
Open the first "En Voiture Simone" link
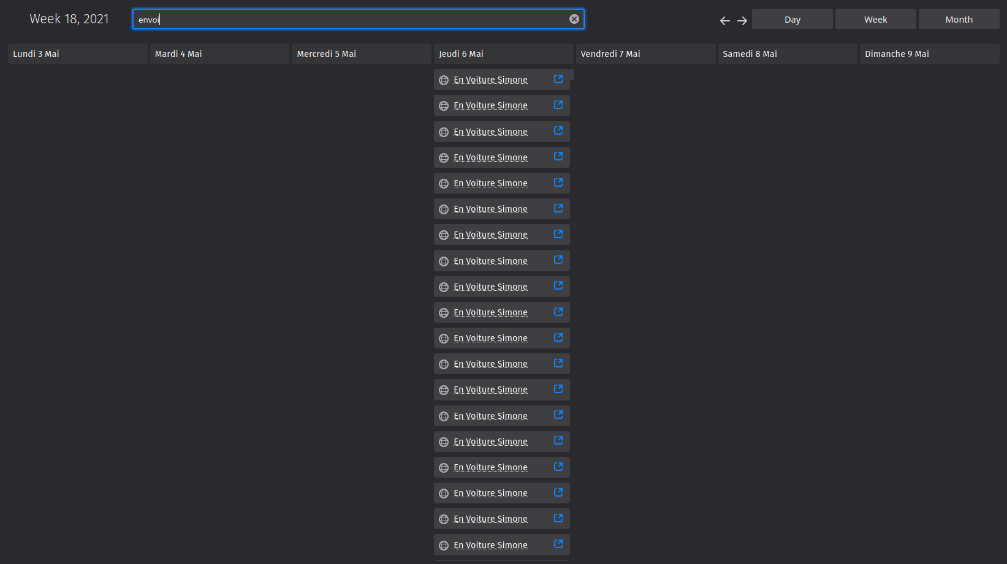coord(490,80)
